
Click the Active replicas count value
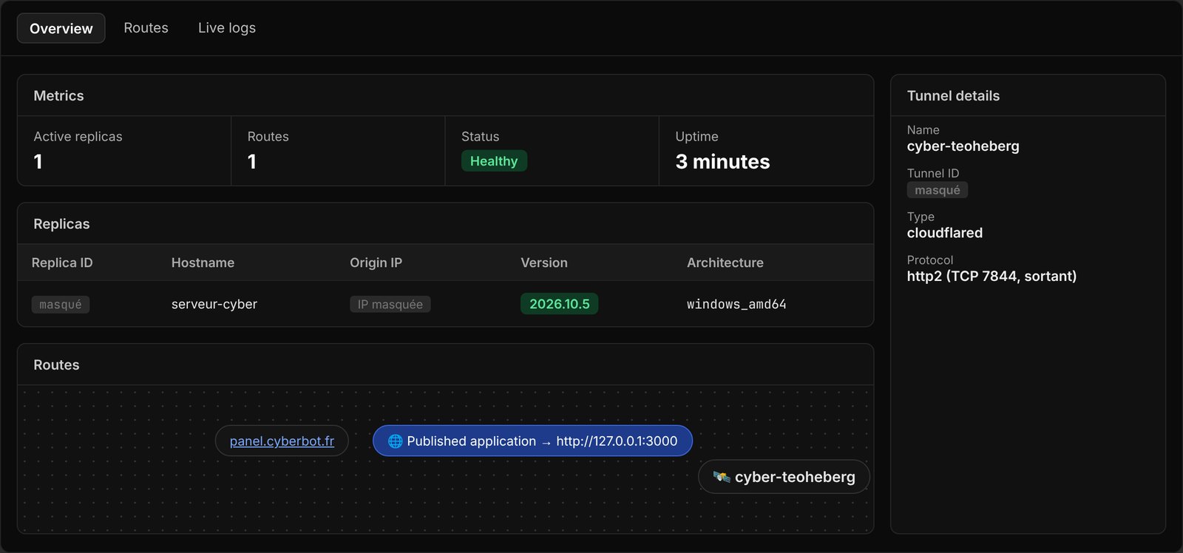click(x=38, y=162)
